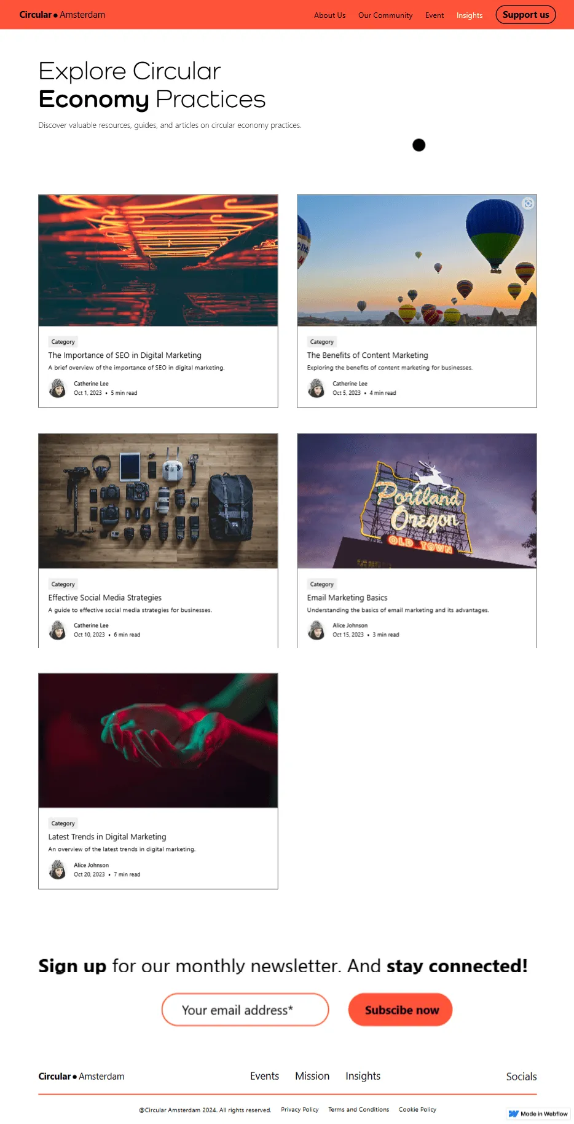Click the Support us button
The image size is (574, 1124).
coord(525,15)
